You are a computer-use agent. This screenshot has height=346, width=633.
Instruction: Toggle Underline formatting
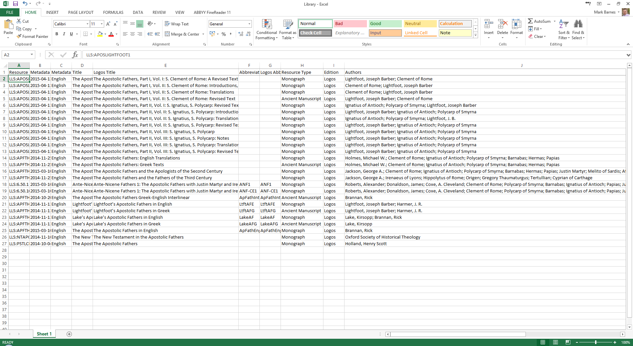pyautogui.click(x=71, y=34)
